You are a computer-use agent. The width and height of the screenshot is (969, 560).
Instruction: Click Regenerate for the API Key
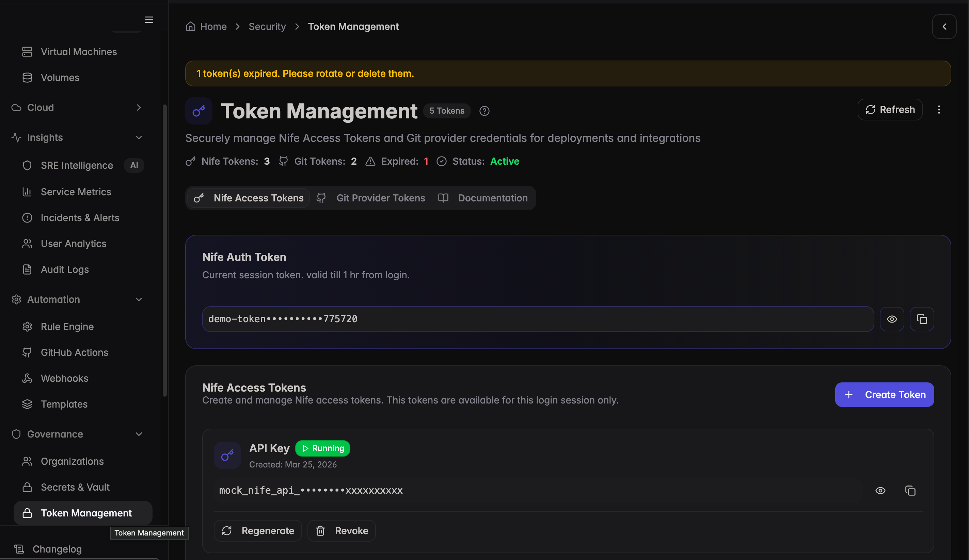258,531
